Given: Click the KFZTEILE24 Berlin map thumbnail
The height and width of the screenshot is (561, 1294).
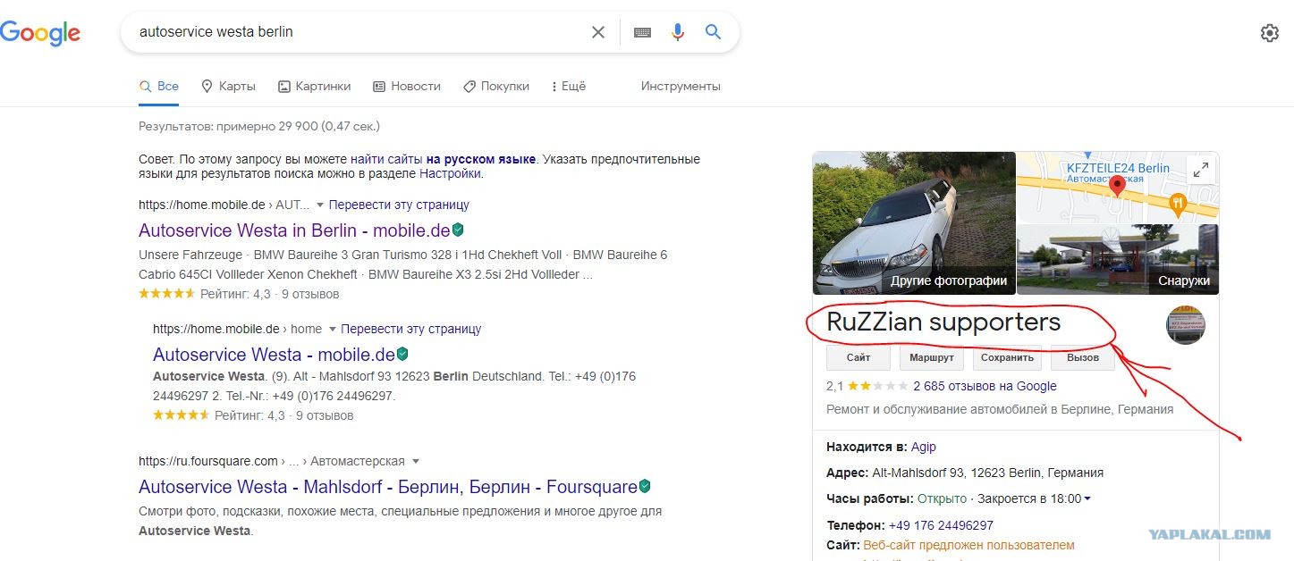Looking at the screenshot, I should 1119,188.
